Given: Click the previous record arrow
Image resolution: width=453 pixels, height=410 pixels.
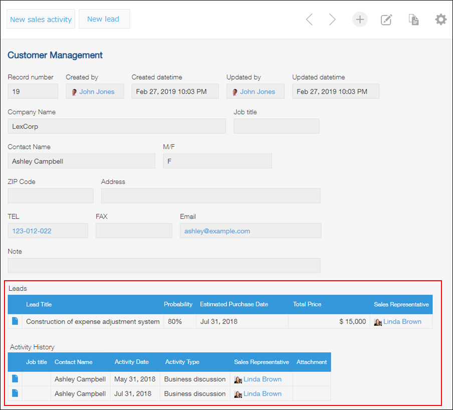Looking at the screenshot, I should [309, 20].
